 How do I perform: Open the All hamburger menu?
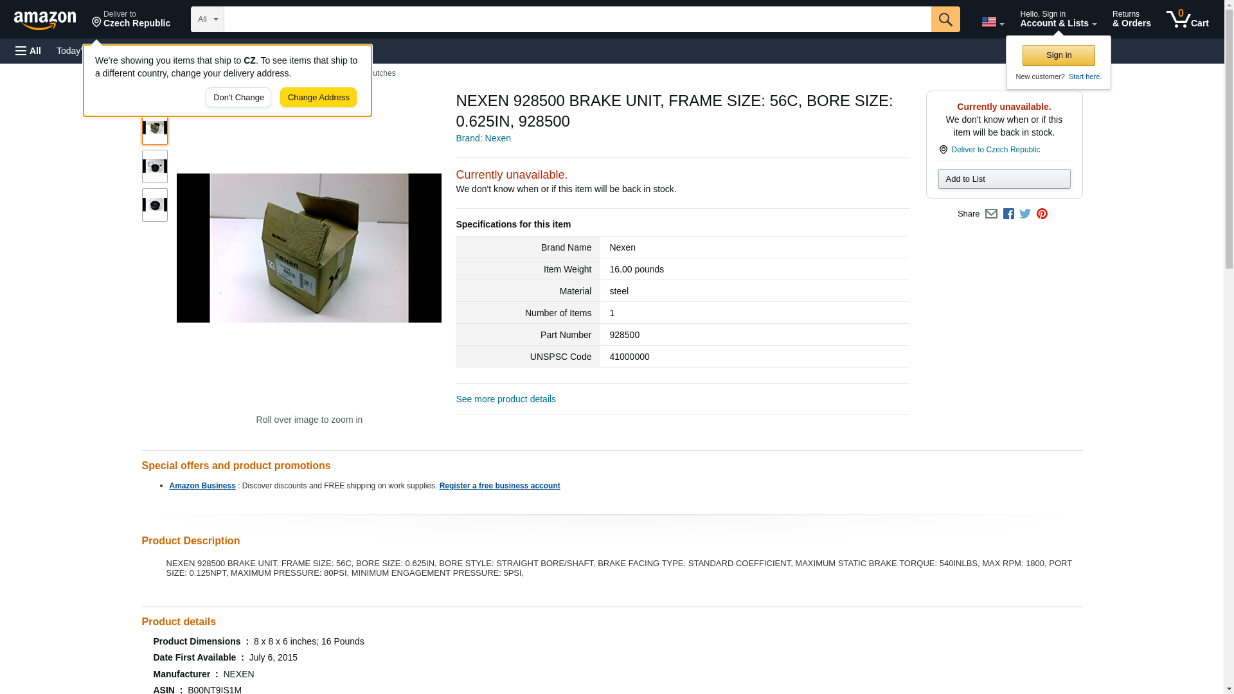click(x=28, y=51)
